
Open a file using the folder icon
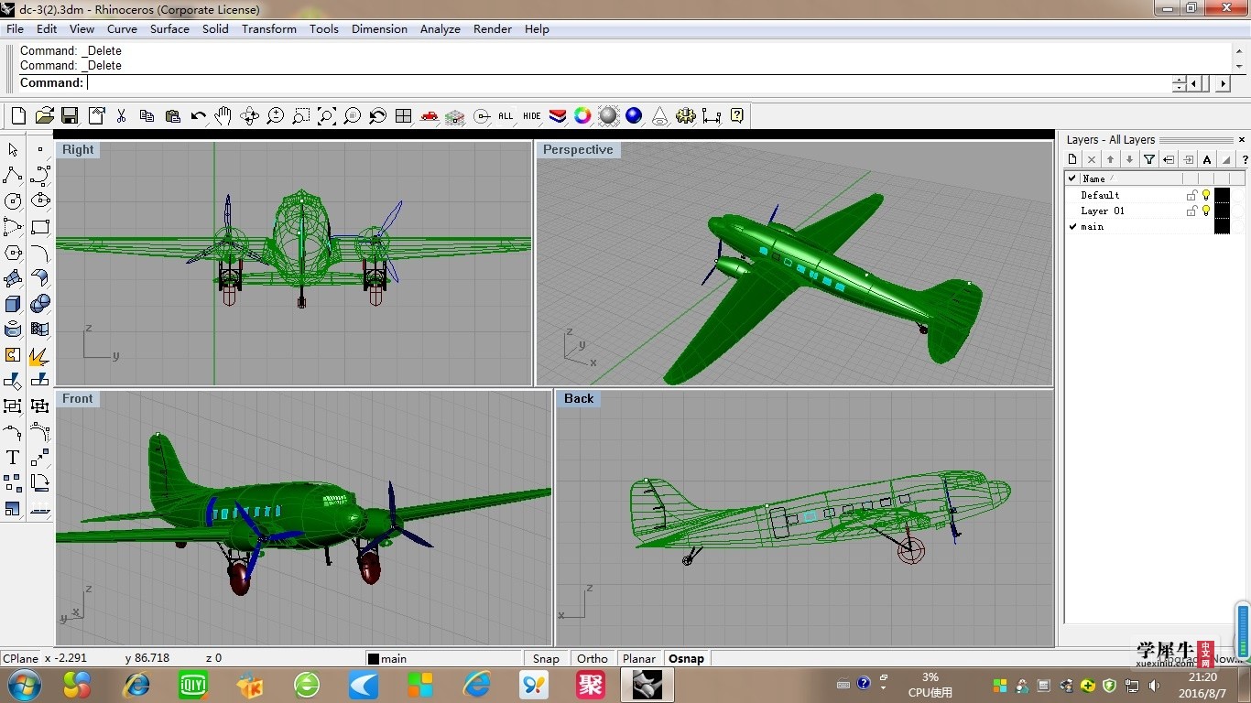click(x=44, y=116)
